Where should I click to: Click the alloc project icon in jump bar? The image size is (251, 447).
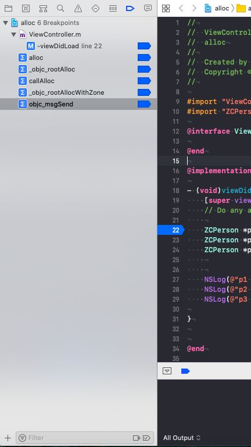tap(208, 8)
